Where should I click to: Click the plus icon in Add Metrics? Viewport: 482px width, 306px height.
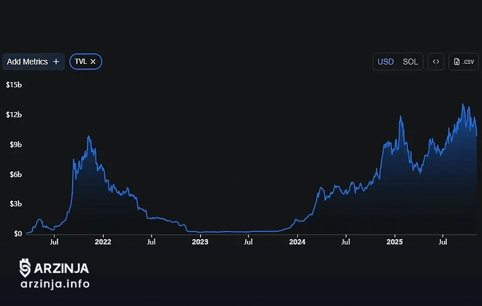point(56,62)
